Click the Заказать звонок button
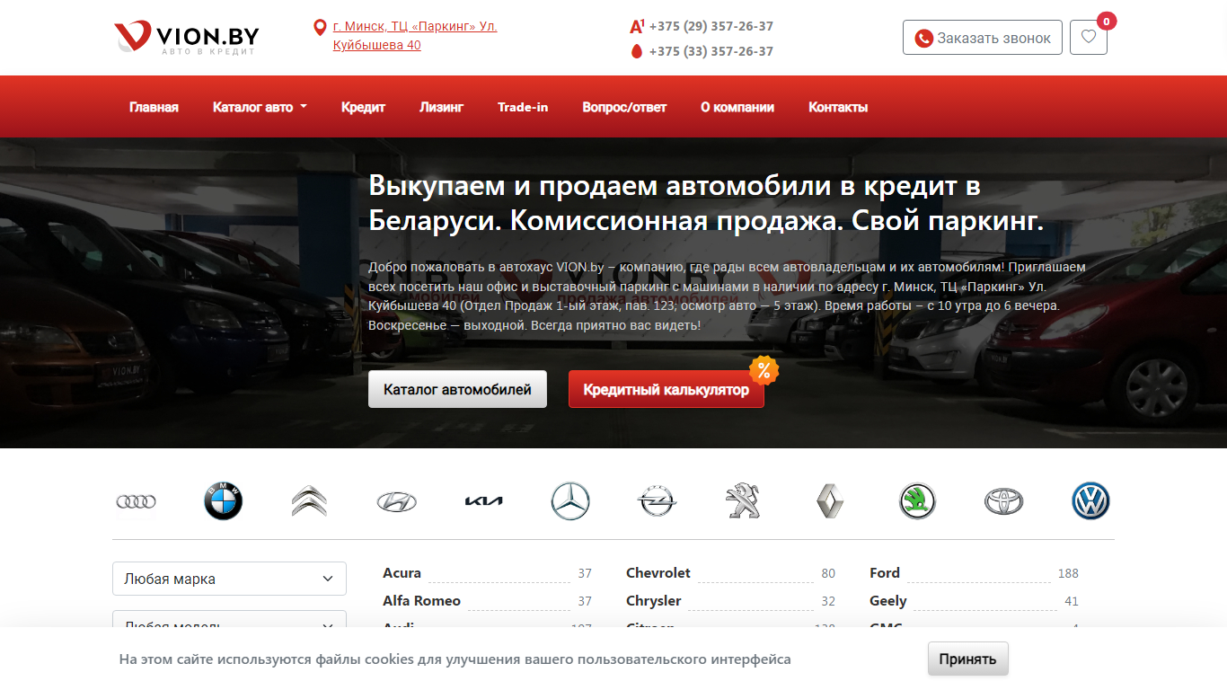Screen dimensions: 1227x690 [x=983, y=38]
